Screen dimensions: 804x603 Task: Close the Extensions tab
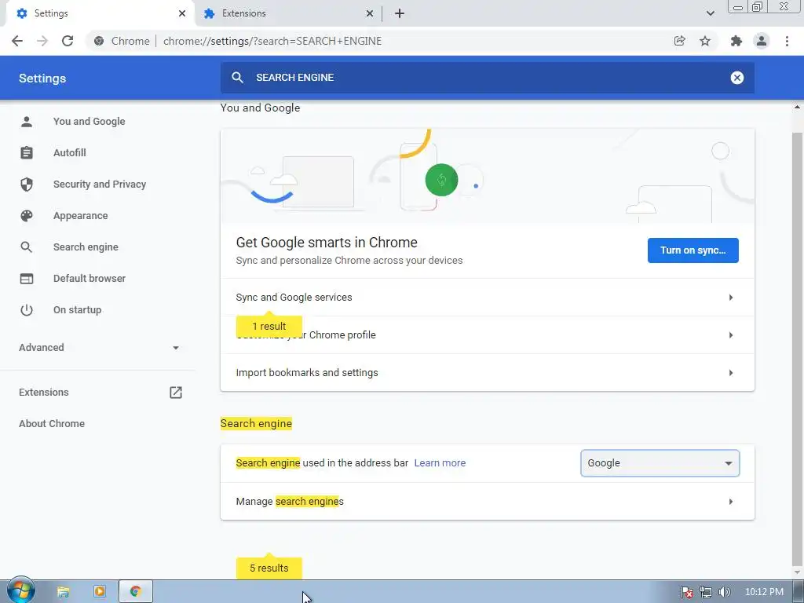(x=370, y=13)
